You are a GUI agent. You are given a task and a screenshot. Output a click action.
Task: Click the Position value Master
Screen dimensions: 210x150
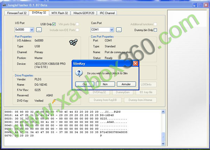pos(38,58)
